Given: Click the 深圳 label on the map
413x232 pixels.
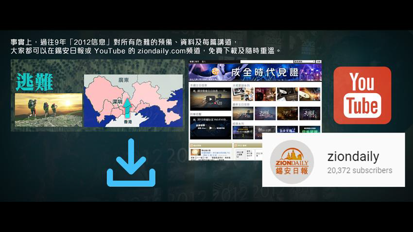Looking at the screenshot, I should [117, 102].
